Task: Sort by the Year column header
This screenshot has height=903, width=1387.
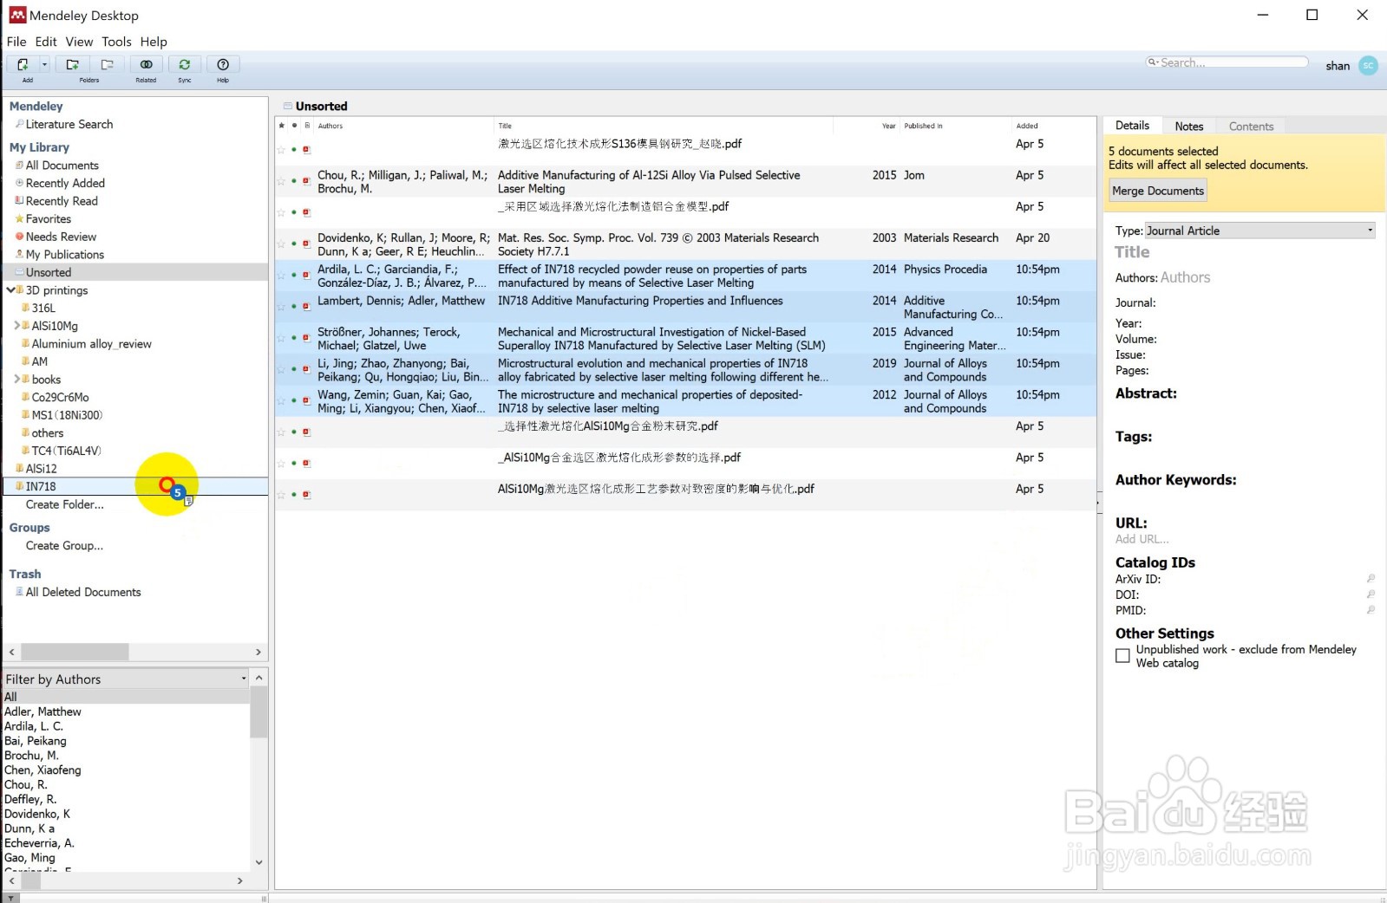Action: pos(888,126)
